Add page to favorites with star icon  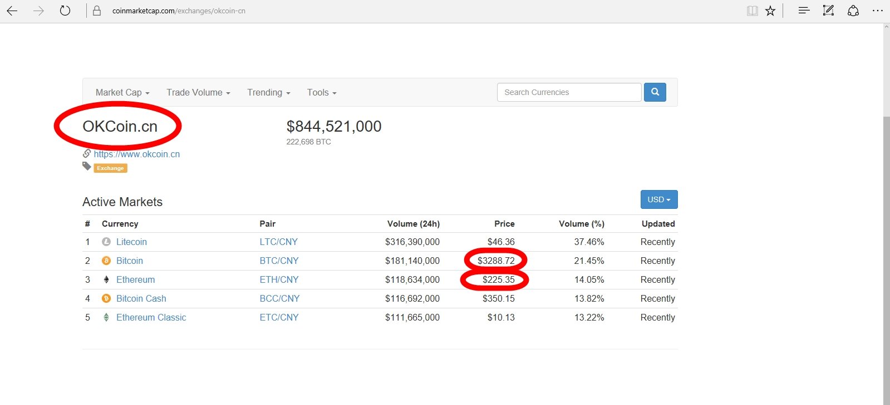[x=770, y=11]
